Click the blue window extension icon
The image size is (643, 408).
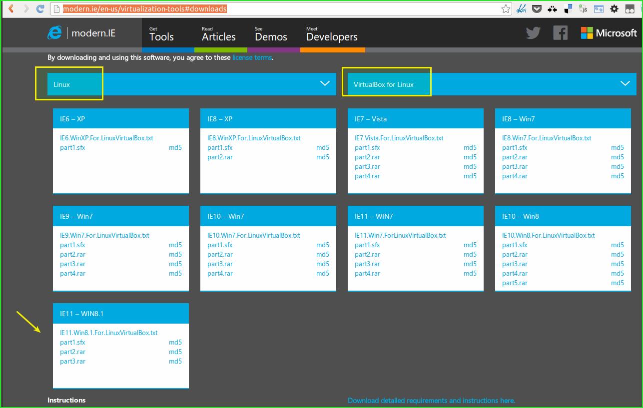coord(599,8)
